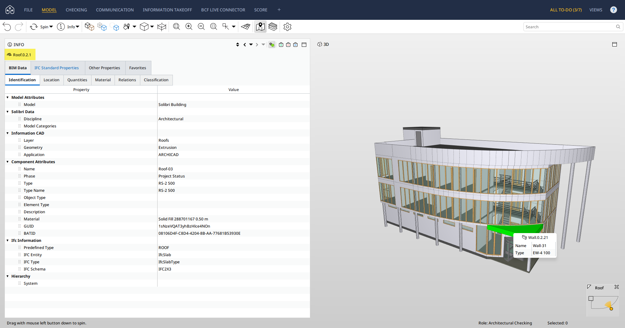Open the INFORMATION TAKEOFF layout
This screenshot has height=328, width=625.
click(x=167, y=10)
